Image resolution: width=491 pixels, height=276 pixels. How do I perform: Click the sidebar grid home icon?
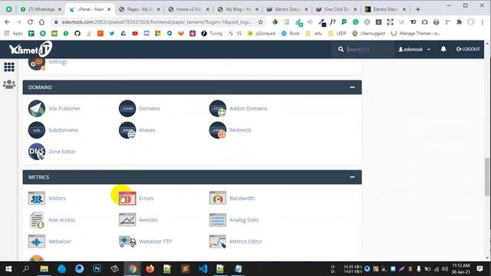[x=9, y=67]
